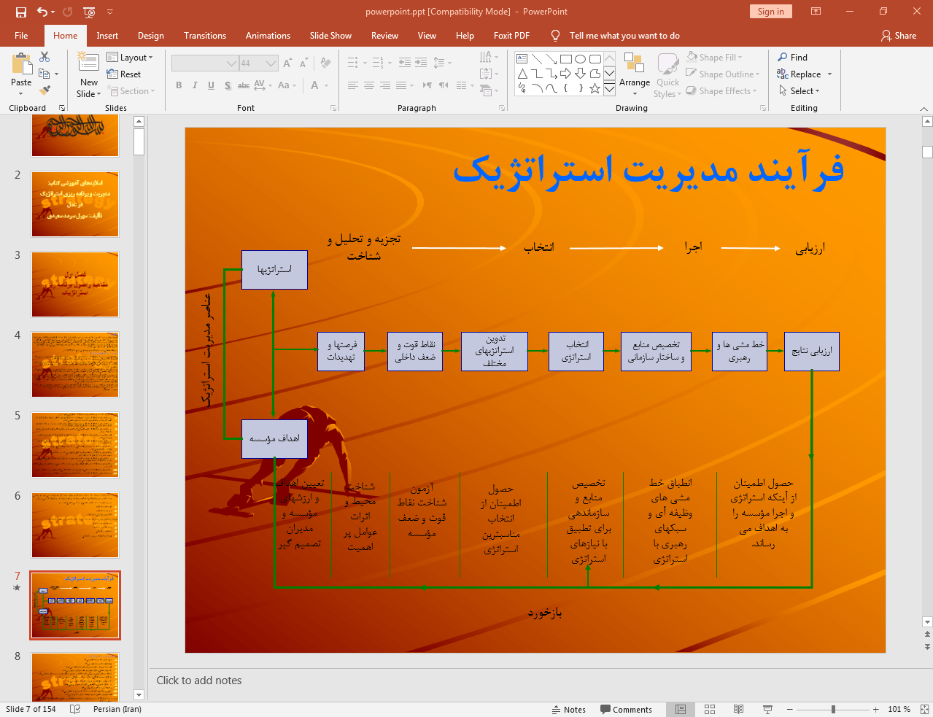Click the Save icon in title bar
Viewport: 933px width, 717px height.
pos(20,12)
